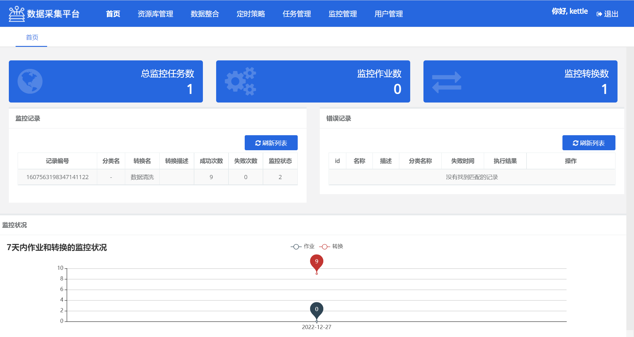Refresh the 错误记录 list
Screen dimensions: 634x337
coord(588,143)
